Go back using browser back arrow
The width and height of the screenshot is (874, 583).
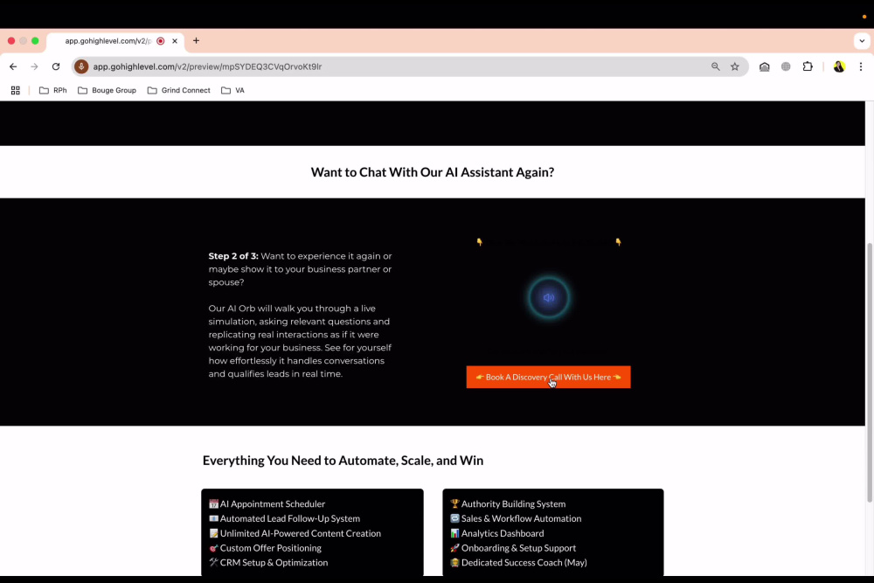pyautogui.click(x=13, y=66)
